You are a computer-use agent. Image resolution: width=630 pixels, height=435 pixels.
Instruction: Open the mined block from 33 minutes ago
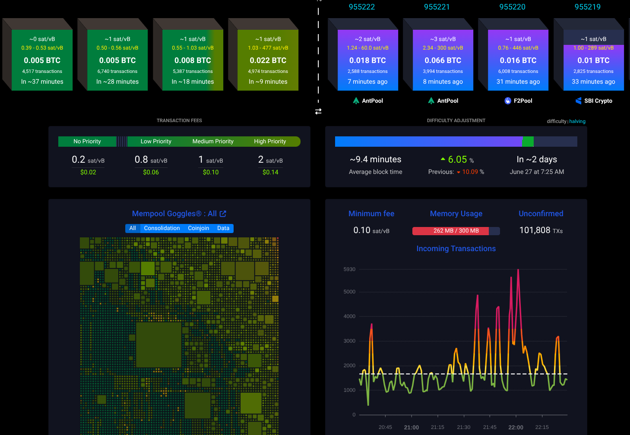[594, 60]
